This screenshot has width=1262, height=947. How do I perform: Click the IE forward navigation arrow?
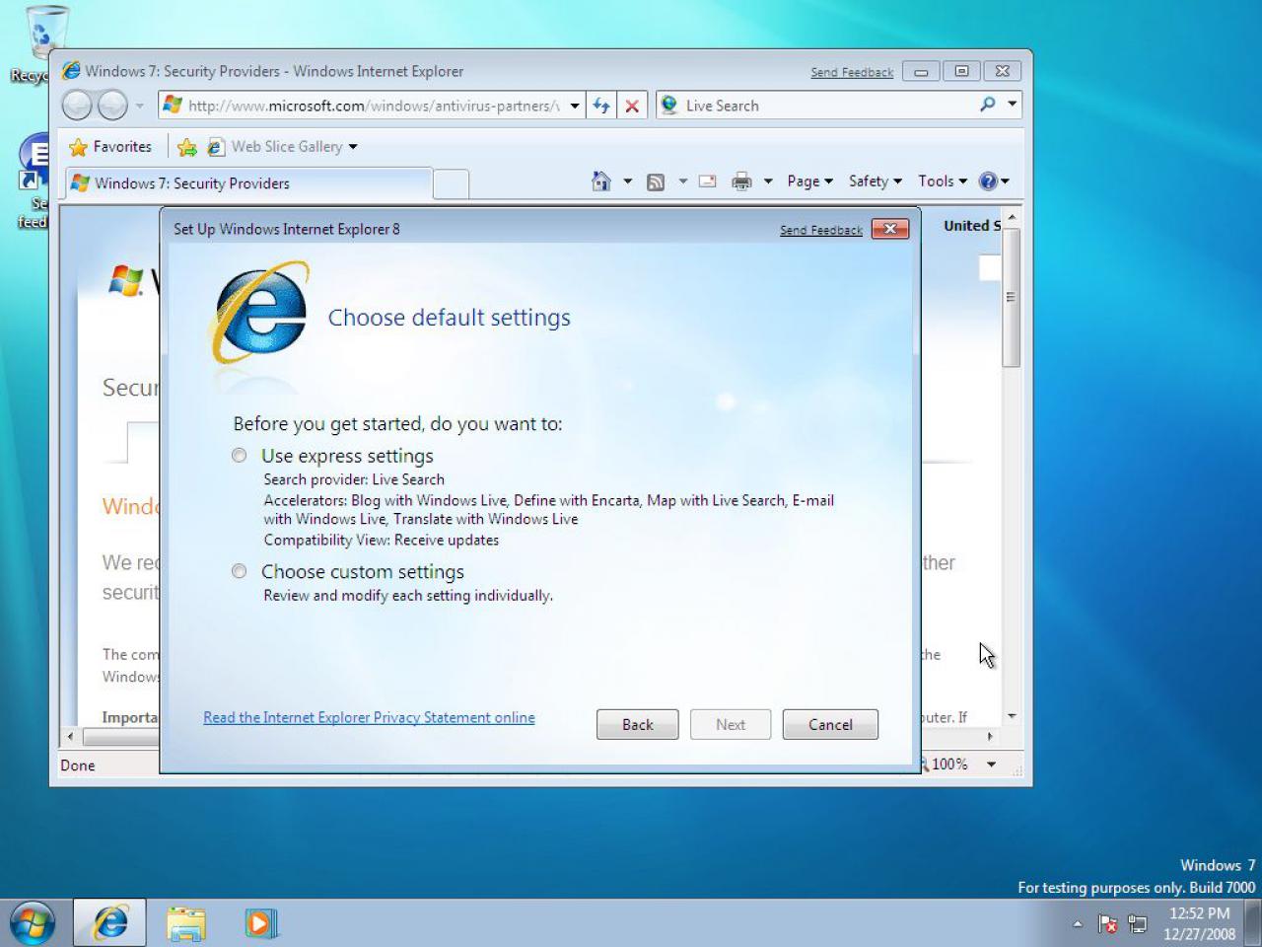click(112, 105)
